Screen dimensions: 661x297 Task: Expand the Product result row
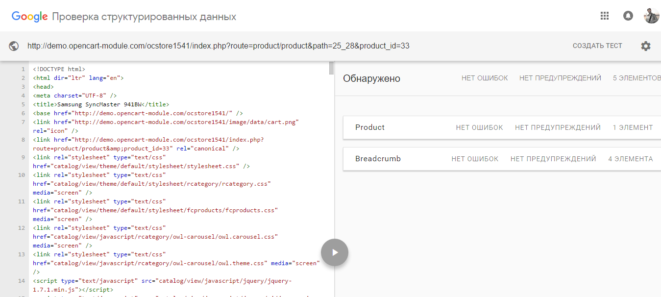click(x=502, y=127)
